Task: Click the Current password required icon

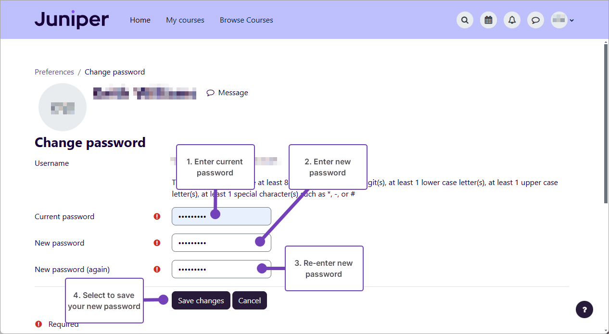Action: 157,217
